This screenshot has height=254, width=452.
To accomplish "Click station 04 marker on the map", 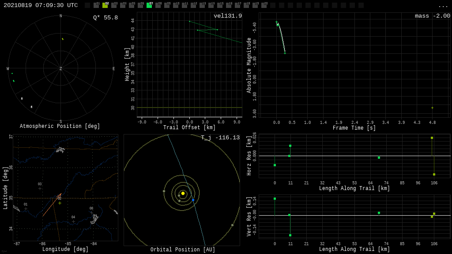I will tap(73, 221).
